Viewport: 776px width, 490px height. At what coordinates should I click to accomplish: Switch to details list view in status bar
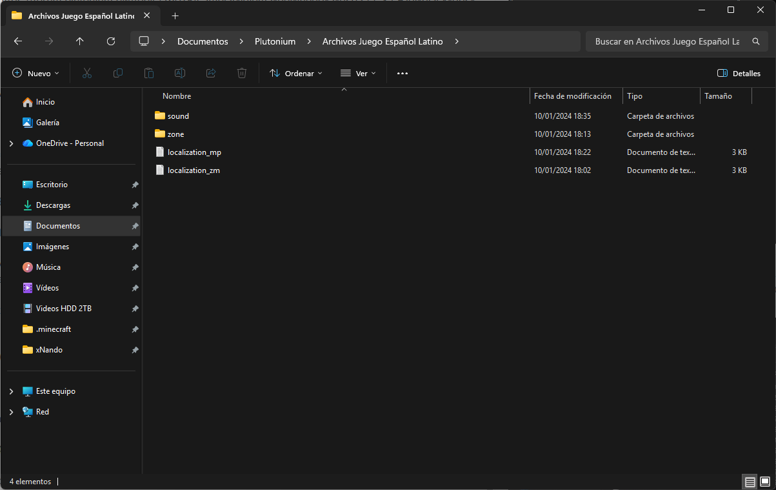[750, 482]
